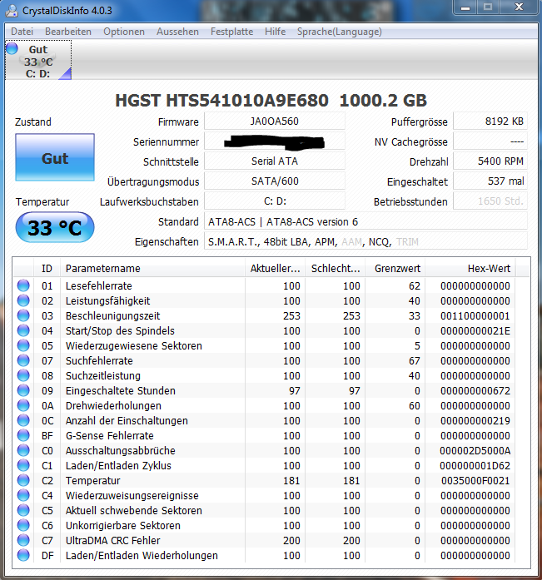Select the Eingeschaltete Stunden parameter name
The width and height of the screenshot is (542, 580).
pos(121,390)
